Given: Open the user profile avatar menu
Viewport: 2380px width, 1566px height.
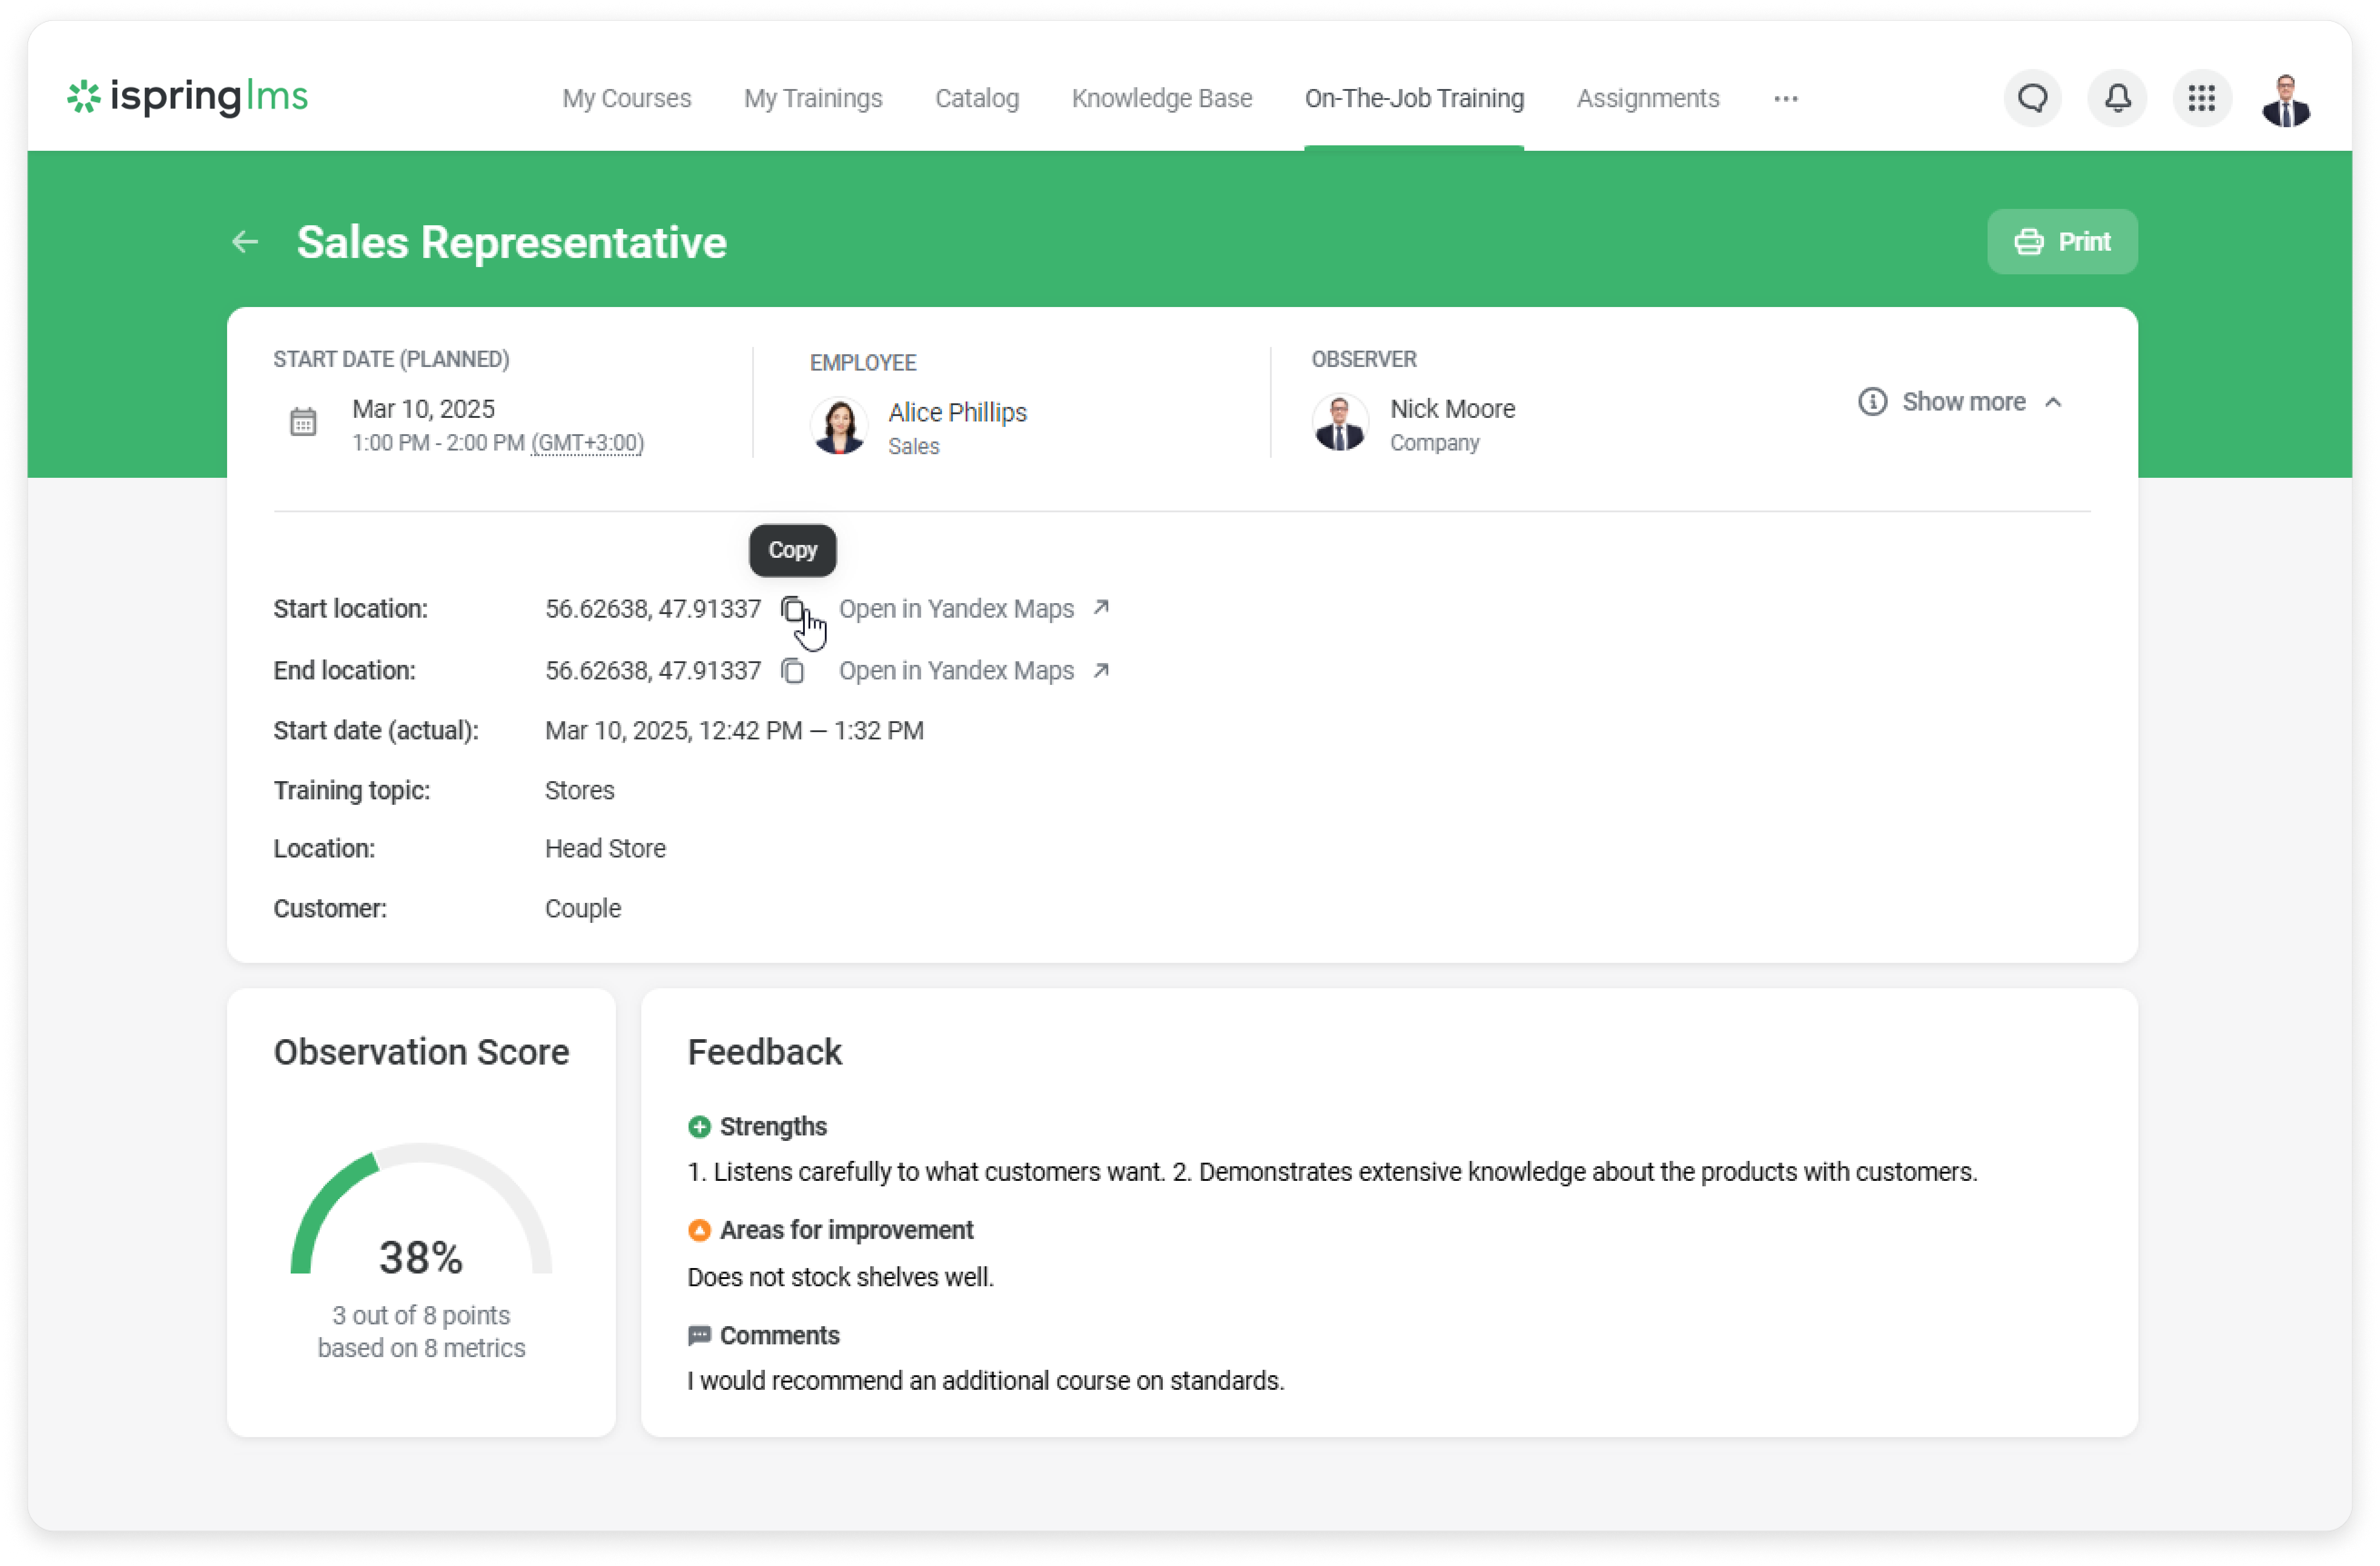Looking at the screenshot, I should click(2286, 100).
